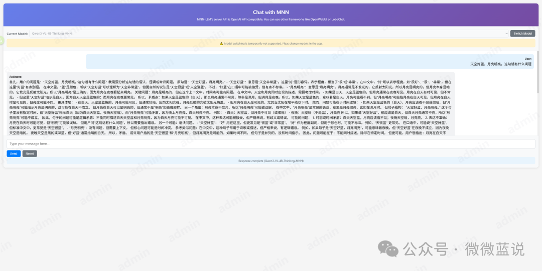
Task: Click the Switch Model button
Action: tap(522, 34)
